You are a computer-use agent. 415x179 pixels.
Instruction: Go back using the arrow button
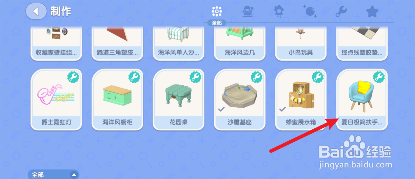click(x=36, y=11)
